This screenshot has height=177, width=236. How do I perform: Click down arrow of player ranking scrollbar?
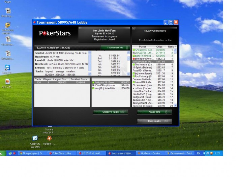pyautogui.click(x=175, y=105)
